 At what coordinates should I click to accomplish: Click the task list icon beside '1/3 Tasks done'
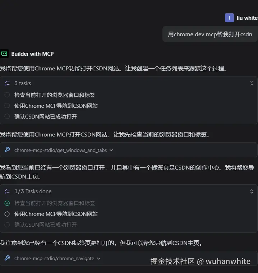pyautogui.click(x=7, y=191)
